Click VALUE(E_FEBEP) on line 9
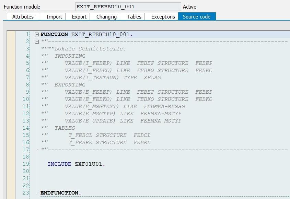The width and height of the screenshot is (290, 199). (89, 92)
